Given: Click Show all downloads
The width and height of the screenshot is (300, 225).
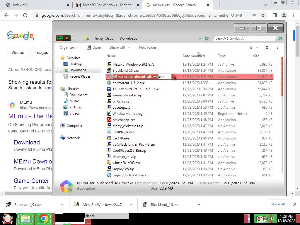Looking at the screenshot, I should [278, 204].
